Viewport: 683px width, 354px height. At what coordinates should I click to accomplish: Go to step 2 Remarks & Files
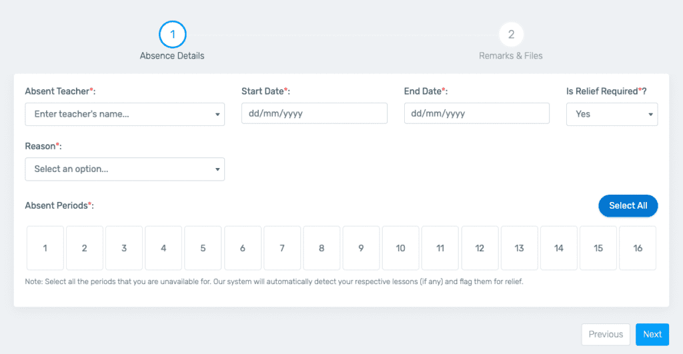tap(511, 35)
